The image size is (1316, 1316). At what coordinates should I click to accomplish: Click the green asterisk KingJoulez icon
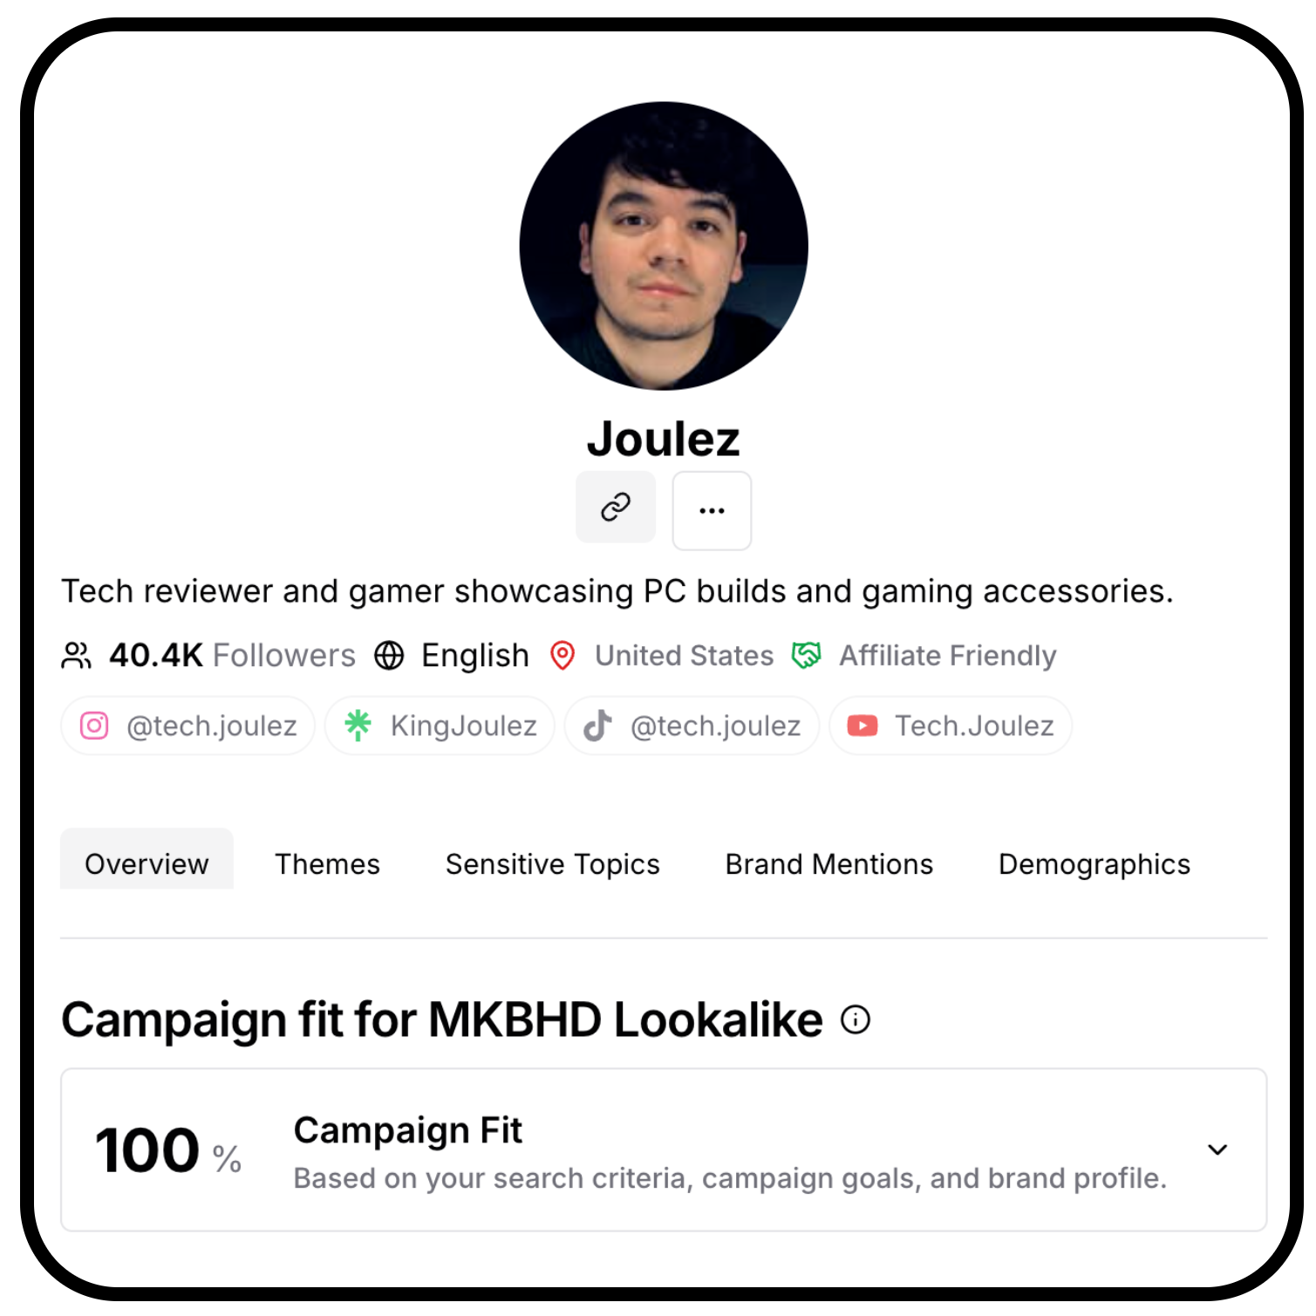358,726
